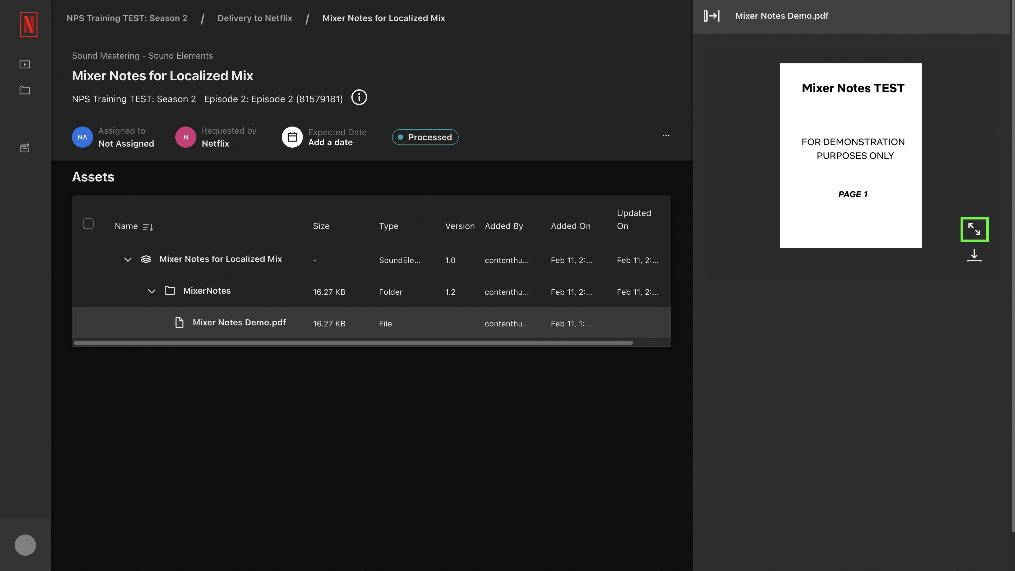The width and height of the screenshot is (1015, 571).
Task: Click the N Netflix requester avatar
Action: click(x=186, y=137)
